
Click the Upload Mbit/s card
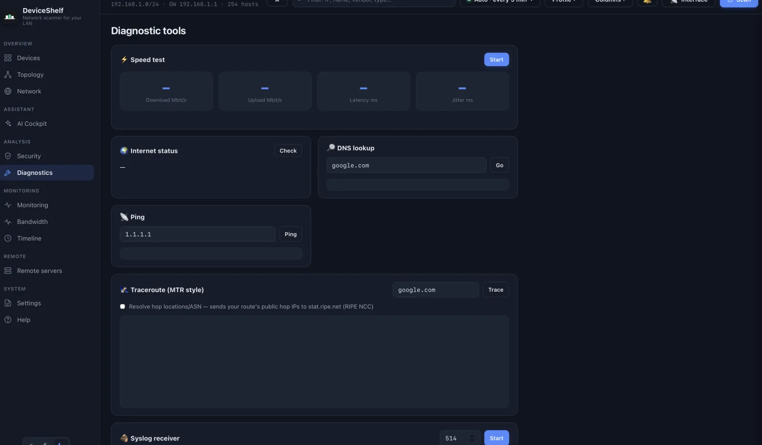click(x=265, y=91)
